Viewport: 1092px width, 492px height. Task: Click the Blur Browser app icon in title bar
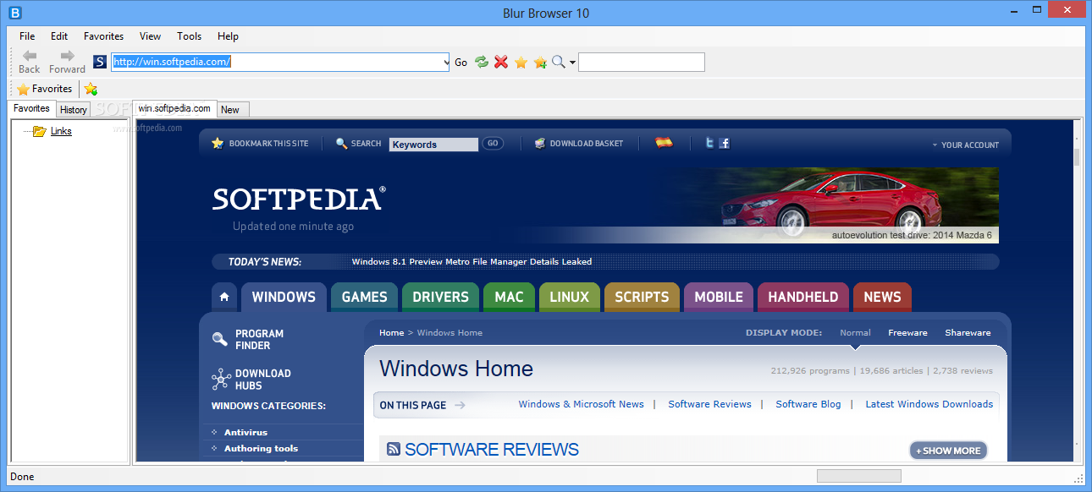14,13
